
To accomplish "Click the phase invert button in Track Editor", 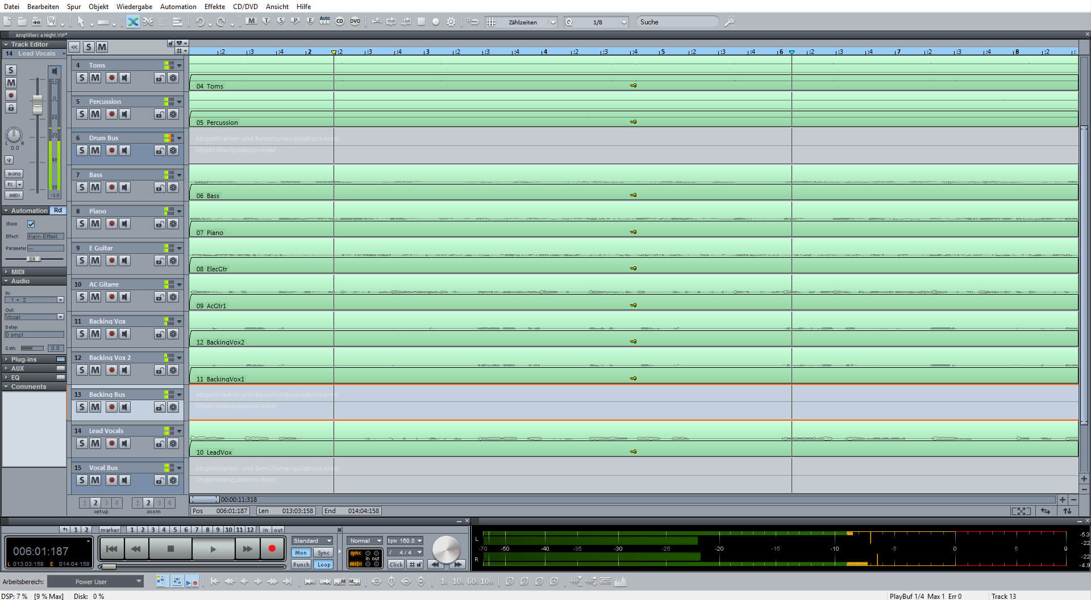I will [9, 160].
